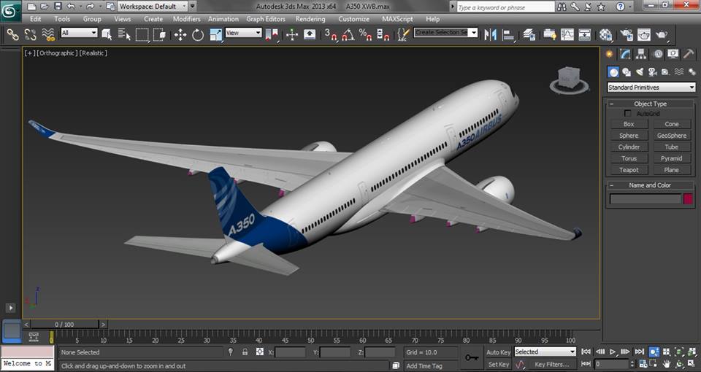
Task: Collapse the Object Type rollout
Action: [x=650, y=104]
